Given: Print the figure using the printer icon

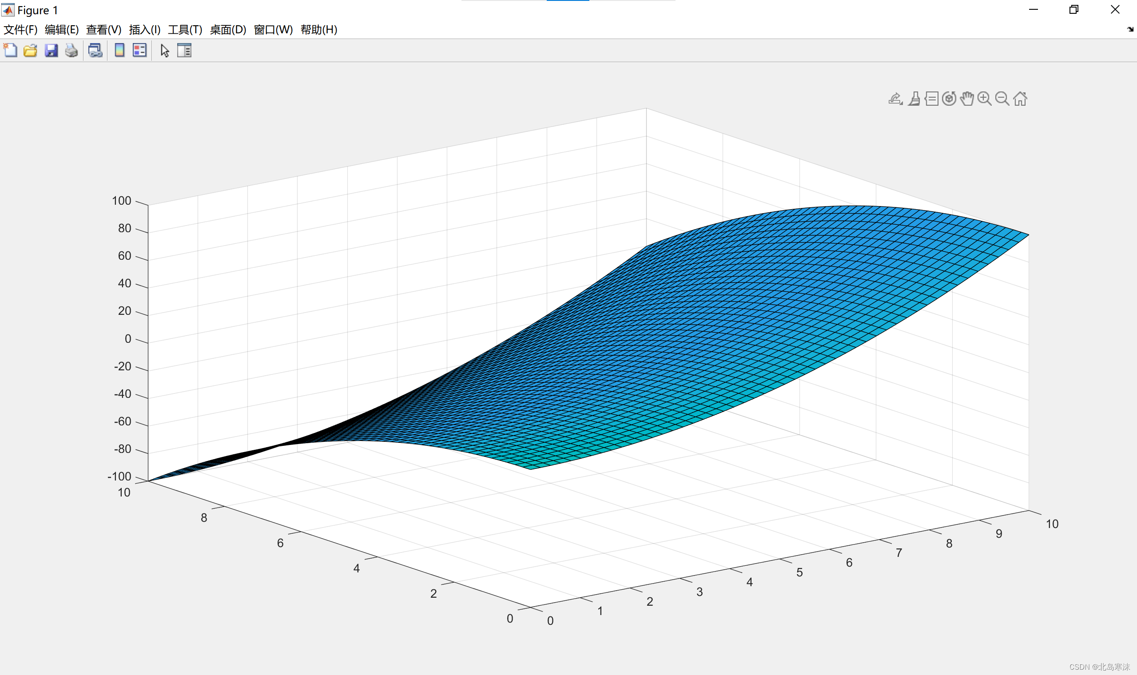Looking at the screenshot, I should (72, 50).
